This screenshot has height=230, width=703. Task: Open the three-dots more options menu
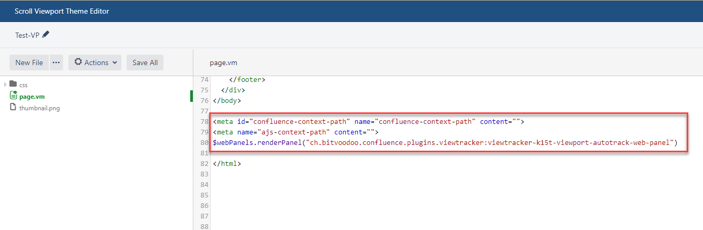[56, 62]
